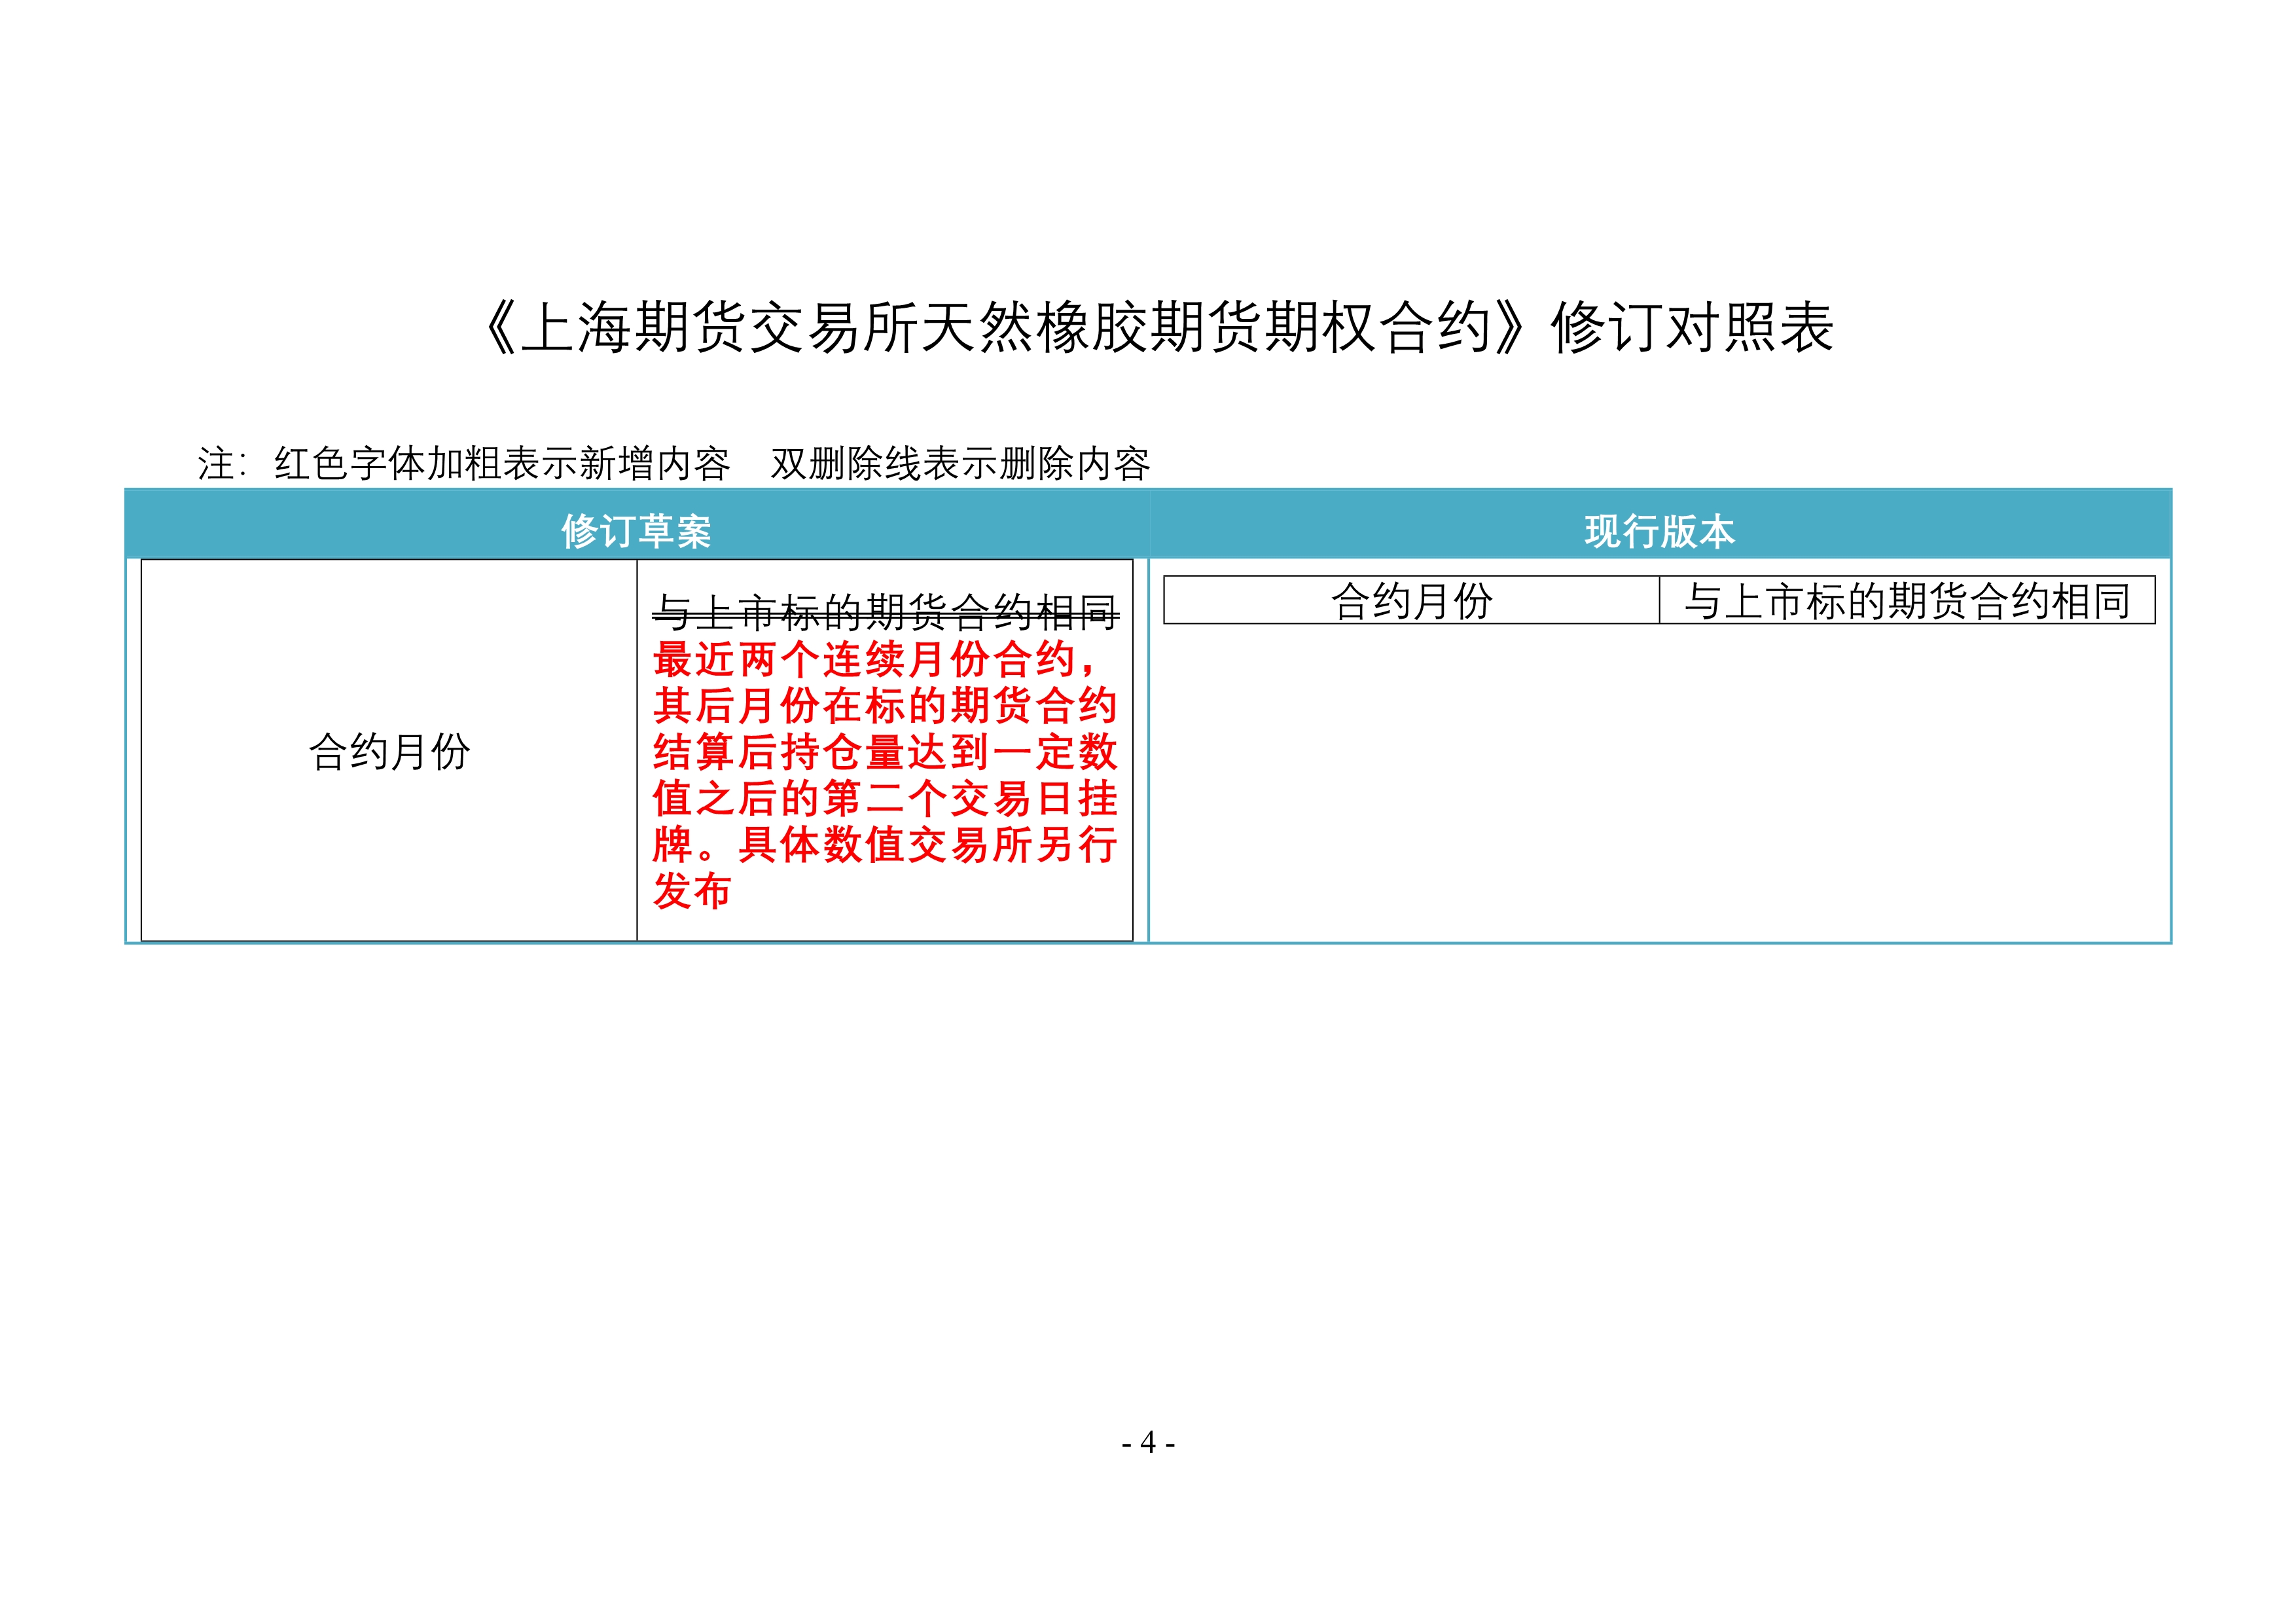Click the red word 发布

[692, 890]
